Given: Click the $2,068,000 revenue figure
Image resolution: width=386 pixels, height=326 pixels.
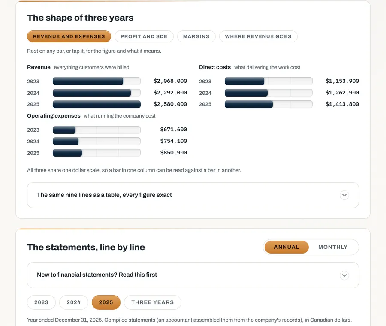Looking at the screenshot, I should point(170,81).
